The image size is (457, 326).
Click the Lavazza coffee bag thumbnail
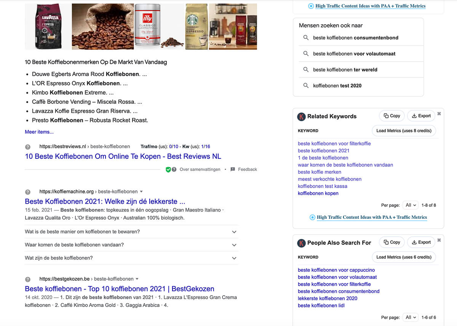(47, 27)
